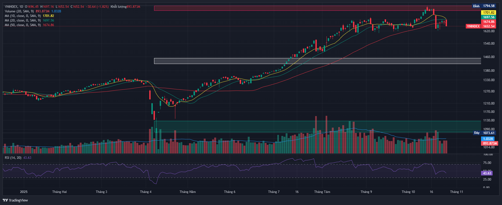Click the 1460.00 price scale label
Viewport: 502px width, 205px height.
[489, 57]
